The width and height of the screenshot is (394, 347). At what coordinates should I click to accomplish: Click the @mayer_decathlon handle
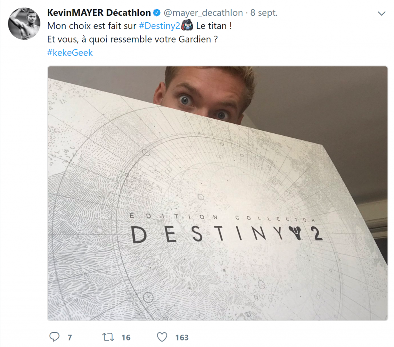[x=203, y=13]
